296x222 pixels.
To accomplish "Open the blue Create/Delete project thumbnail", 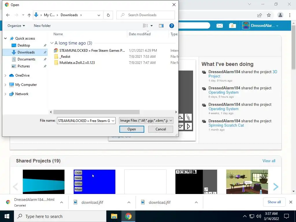I will 95,182.
